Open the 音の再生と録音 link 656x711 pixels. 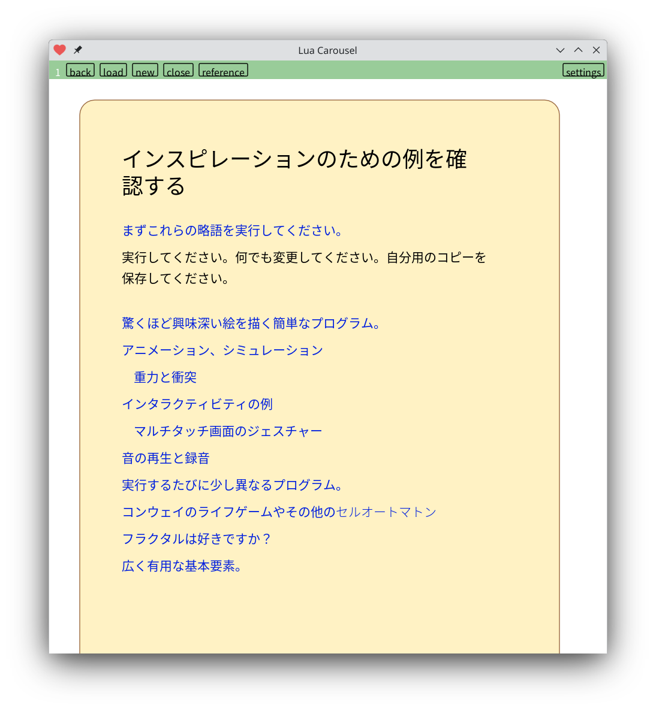166,458
